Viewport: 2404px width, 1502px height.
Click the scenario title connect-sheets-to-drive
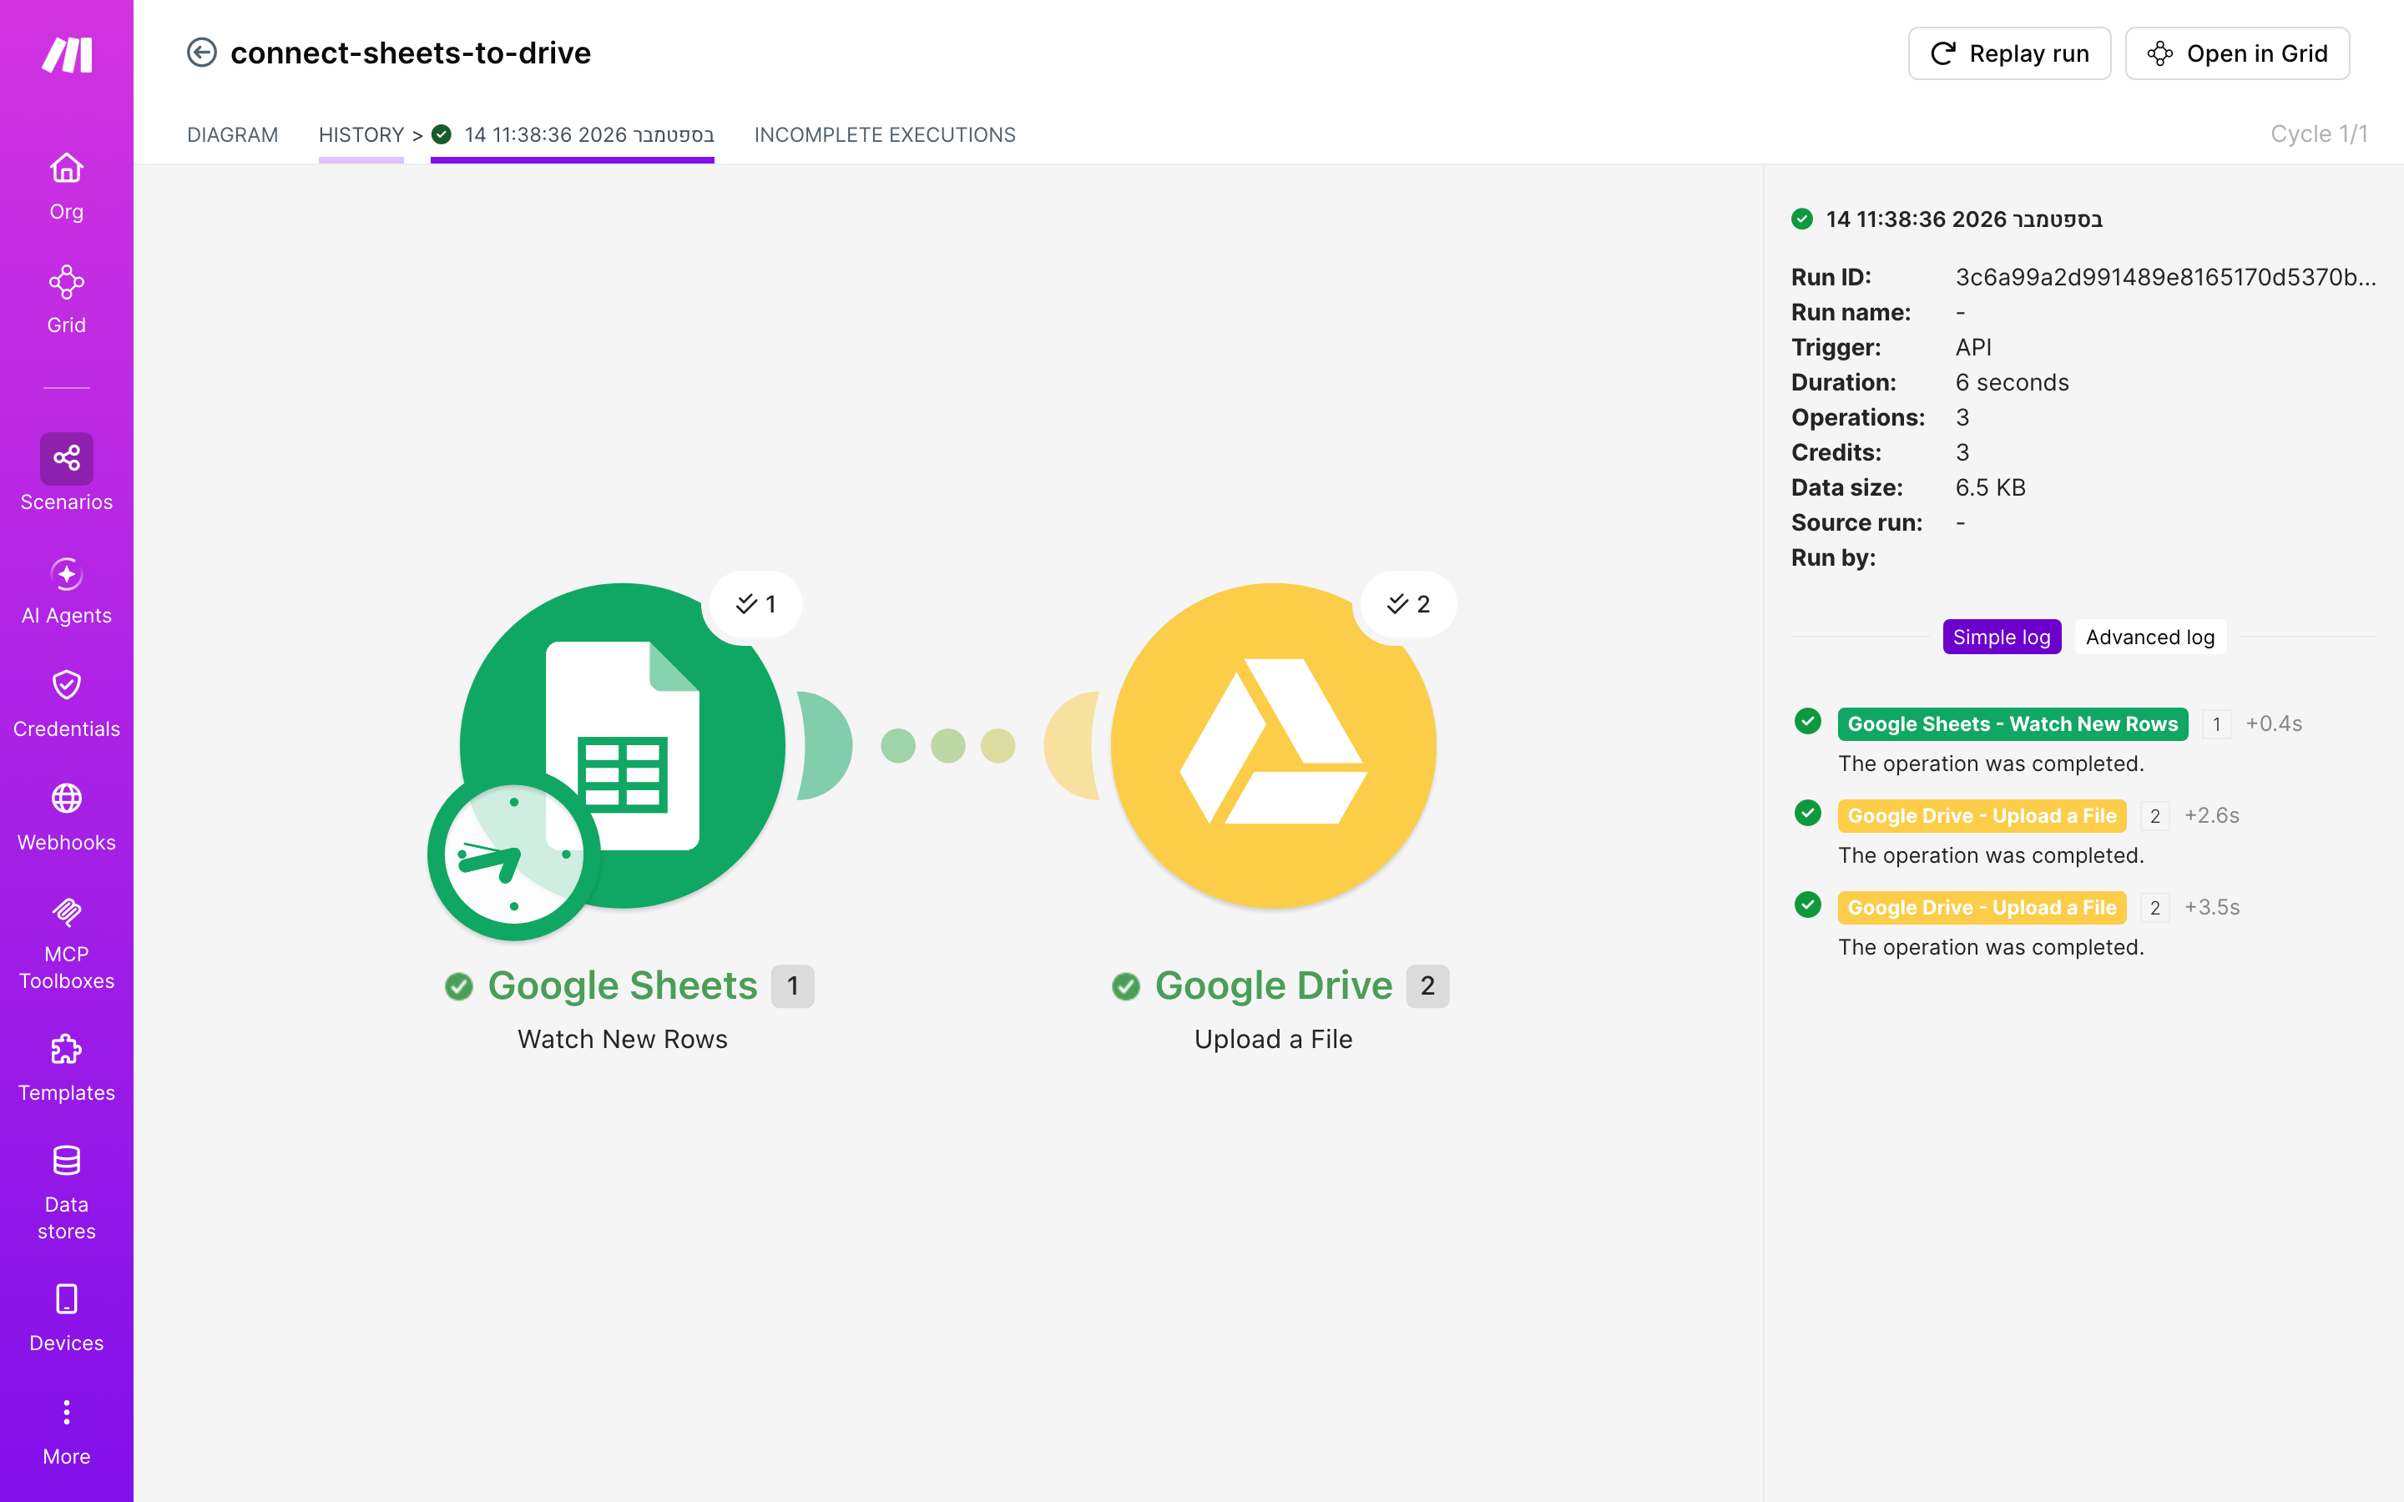(411, 53)
